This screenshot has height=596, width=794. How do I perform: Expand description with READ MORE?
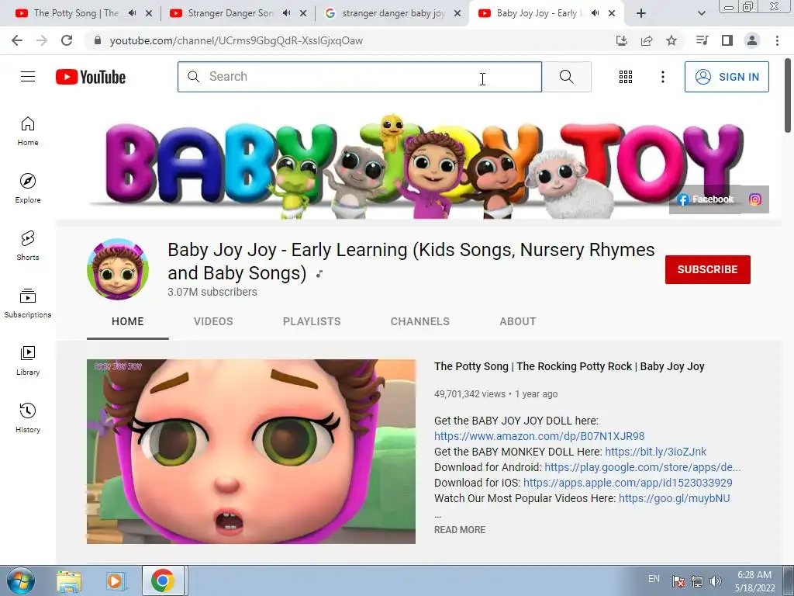point(460,529)
